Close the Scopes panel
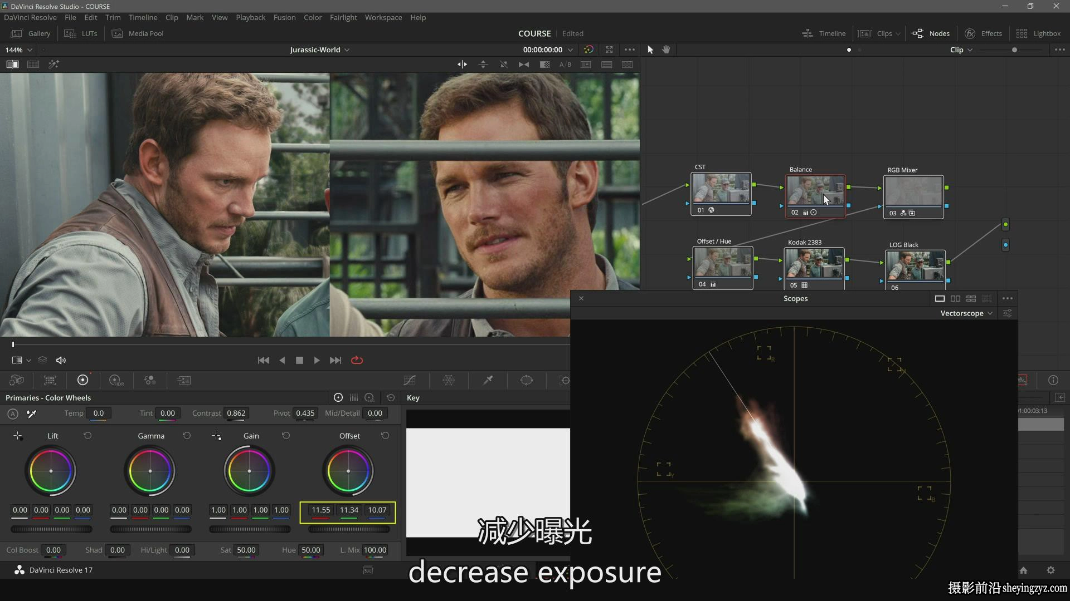1070x601 pixels. coord(581,298)
